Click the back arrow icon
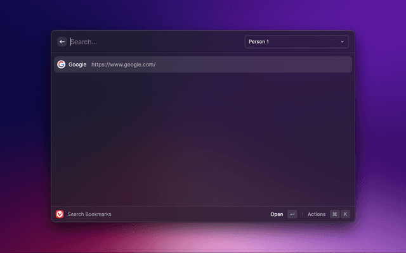406x253 pixels. pyautogui.click(x=62, y=42)
